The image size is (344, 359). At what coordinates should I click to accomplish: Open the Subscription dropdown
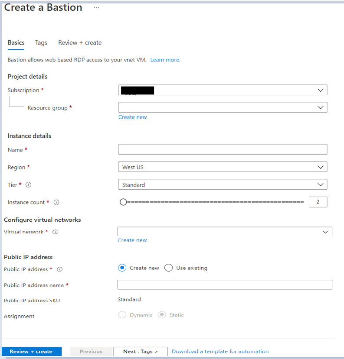tap(223, 90)
